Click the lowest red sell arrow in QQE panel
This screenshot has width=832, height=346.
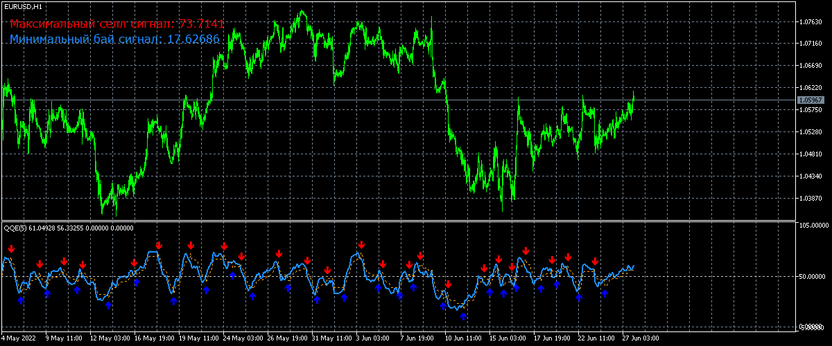(x=449, y=284)
